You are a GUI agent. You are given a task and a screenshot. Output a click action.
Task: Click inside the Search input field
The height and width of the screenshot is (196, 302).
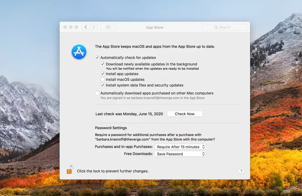pos(225,27)
